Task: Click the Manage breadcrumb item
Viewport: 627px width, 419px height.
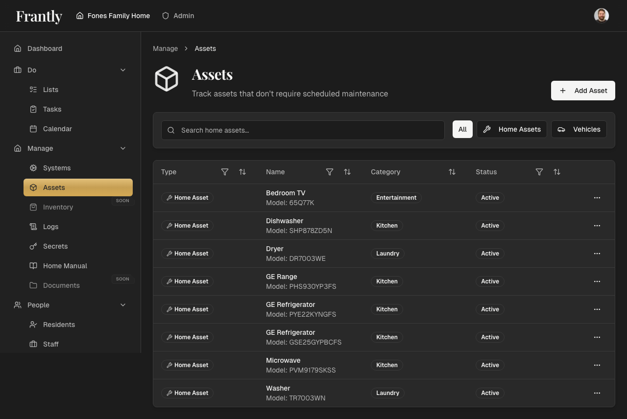Action: coord(165,48)
